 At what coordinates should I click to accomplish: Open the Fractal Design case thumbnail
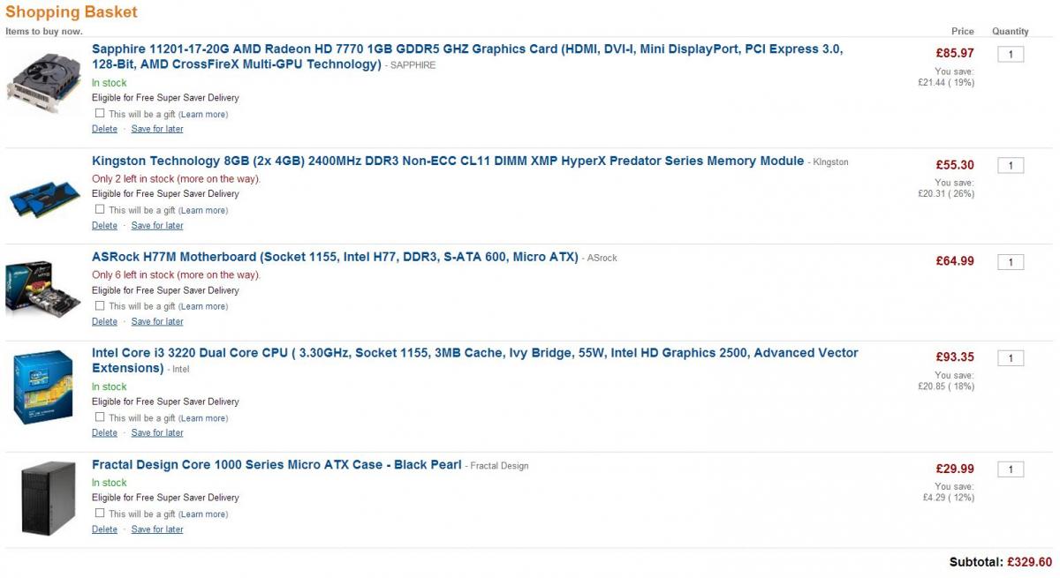click(x=49, y=499)
